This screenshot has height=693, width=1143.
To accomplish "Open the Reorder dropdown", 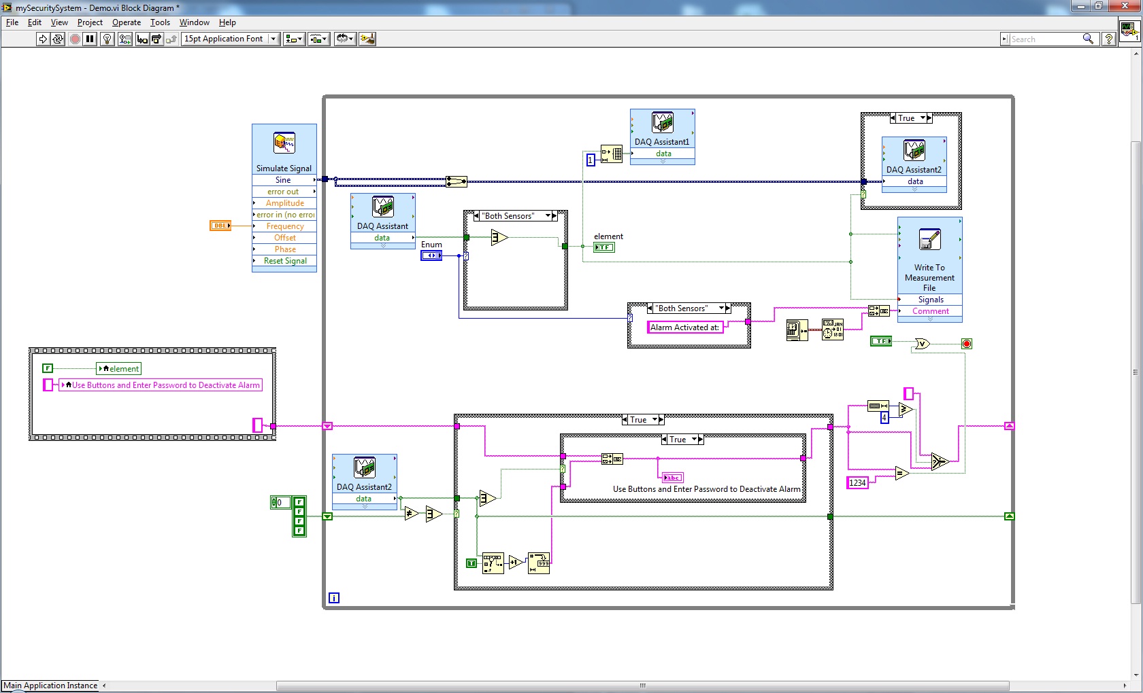I will pos(345,39).
